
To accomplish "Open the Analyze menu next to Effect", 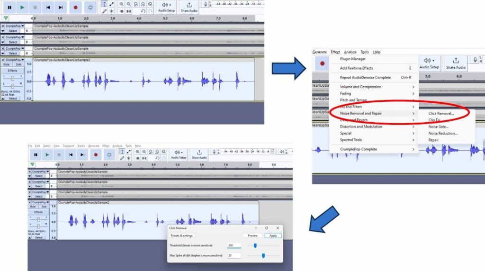I will (x=350, y=52).
